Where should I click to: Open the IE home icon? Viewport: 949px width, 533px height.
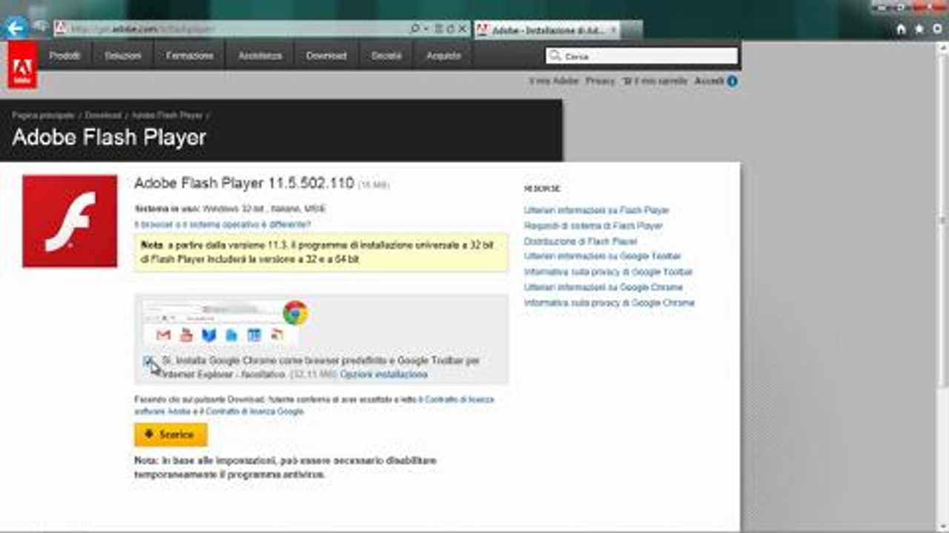click(902, 29)
